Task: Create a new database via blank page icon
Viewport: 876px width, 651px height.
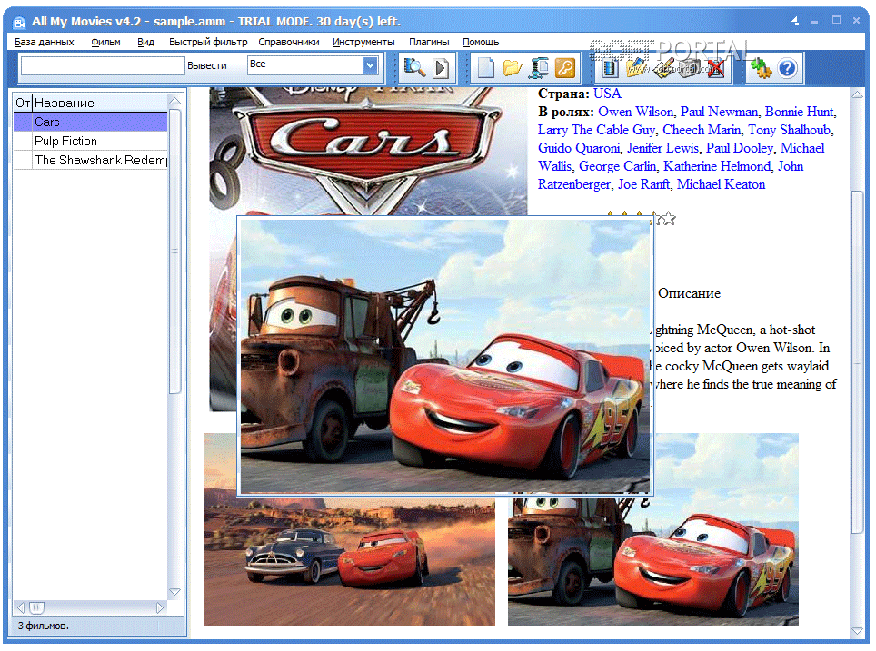Action: (485, 68)
